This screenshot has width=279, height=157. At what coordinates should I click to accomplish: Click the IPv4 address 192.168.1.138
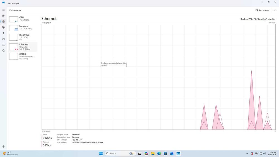(77, 140)
